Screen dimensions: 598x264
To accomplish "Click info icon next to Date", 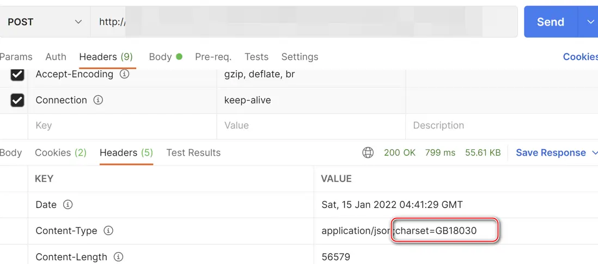I will [68, 205].
